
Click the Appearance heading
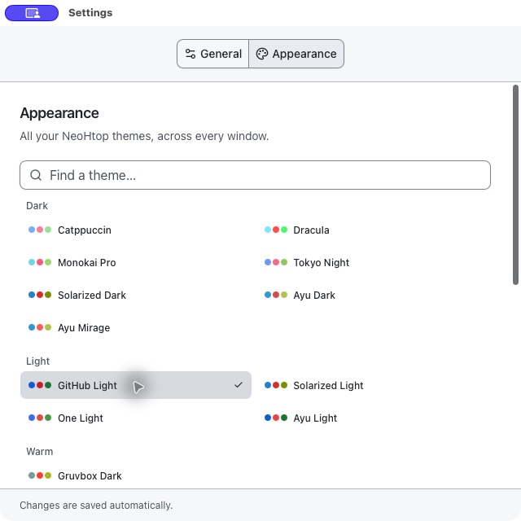click(59, 113)
